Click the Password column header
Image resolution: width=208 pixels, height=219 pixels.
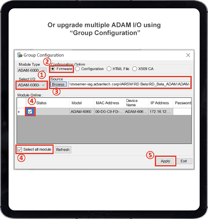(x=182, y=103)
